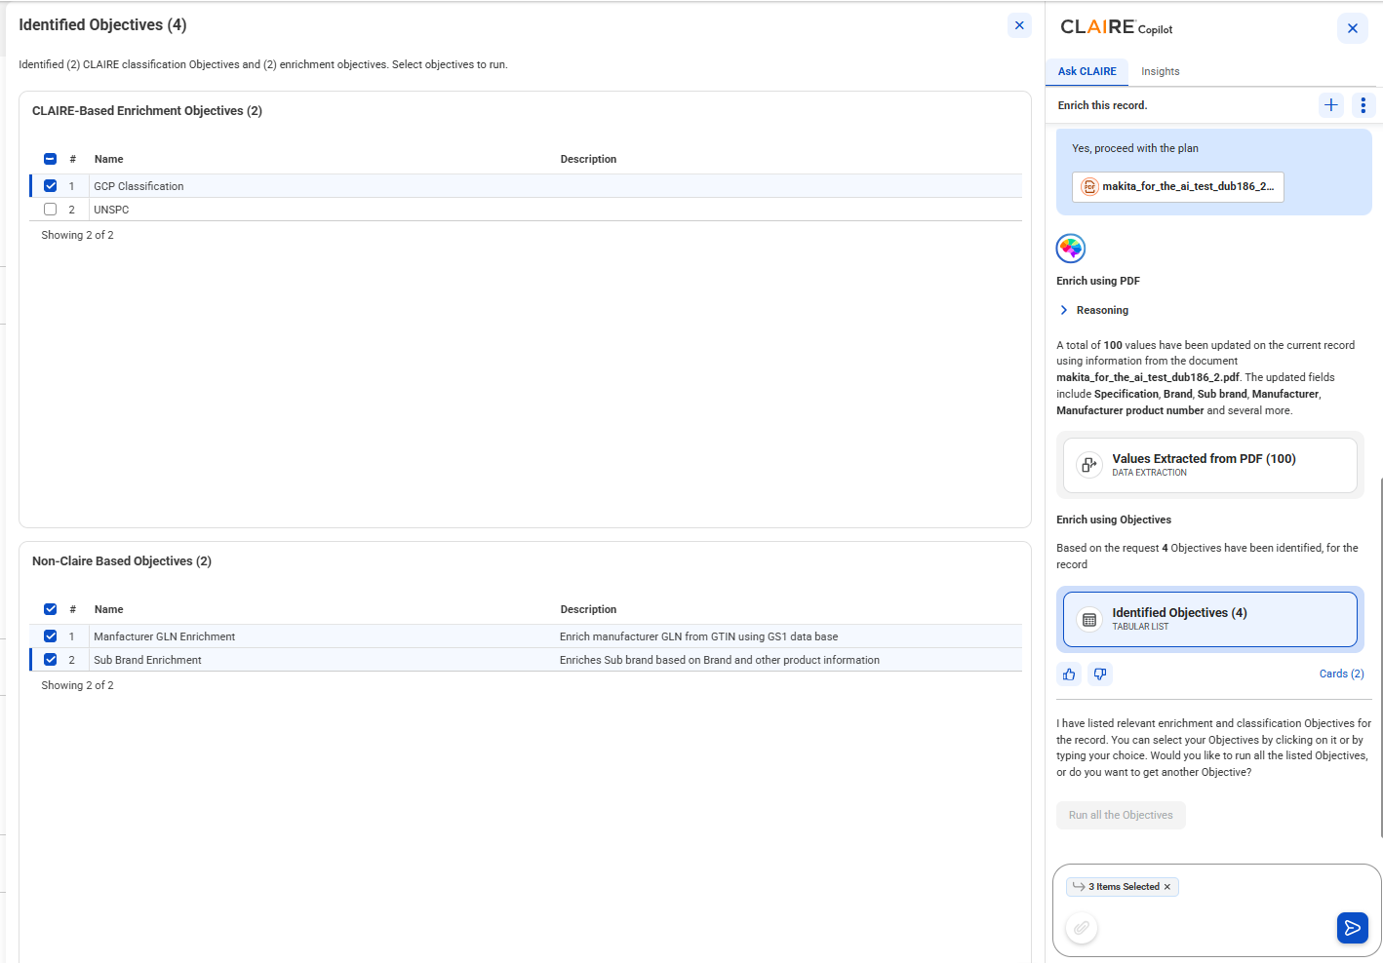Click the 'Enrich this record.' chat title
The image size is (1383, 963).
tap(1102, 105)
